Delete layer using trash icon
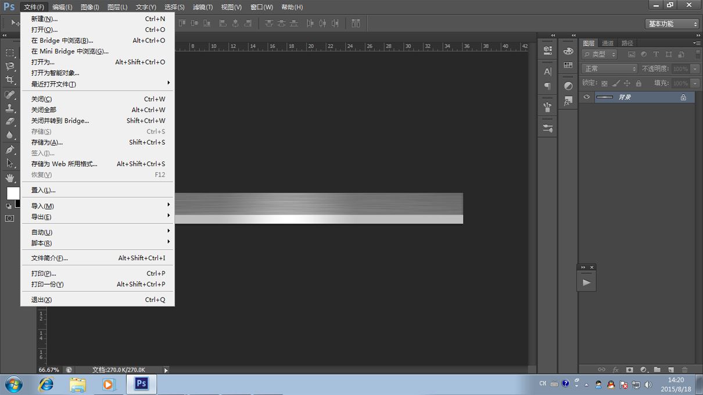 pyautogui.click(x=685, y=369)
